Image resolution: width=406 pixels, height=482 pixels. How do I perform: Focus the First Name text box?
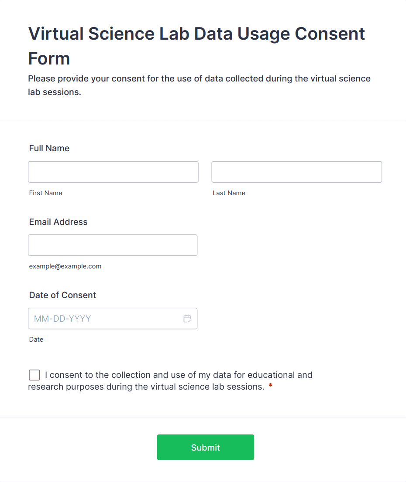click(x=113, y=172)
